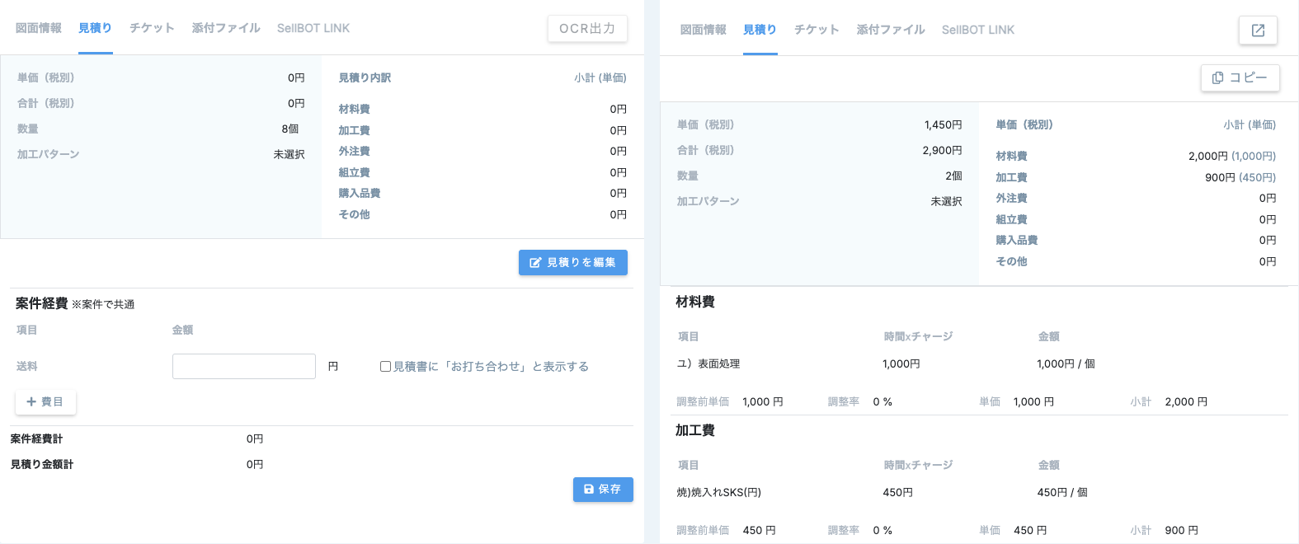Open 図面情報 tab in right panel
The height and width of the screenshot is (544, 1299).
[704, 30]
